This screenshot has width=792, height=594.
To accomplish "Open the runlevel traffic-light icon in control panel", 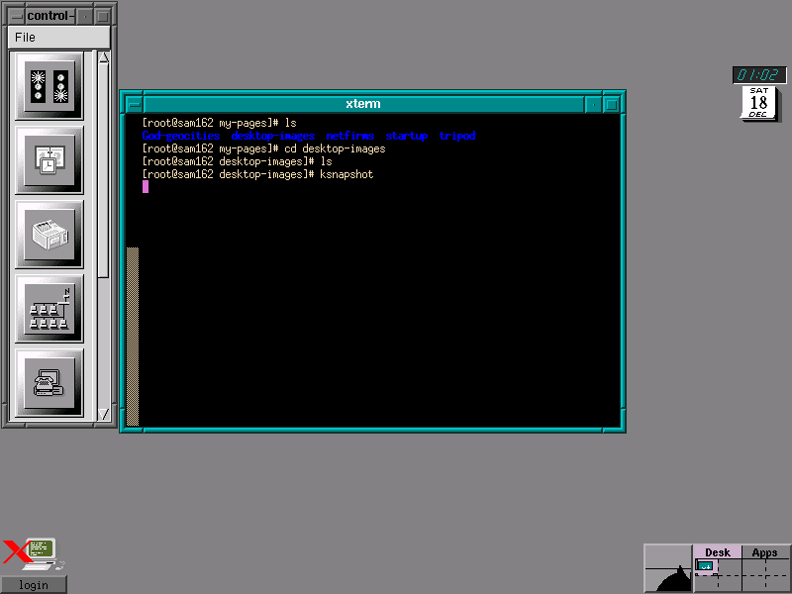I will coord(49,86).
